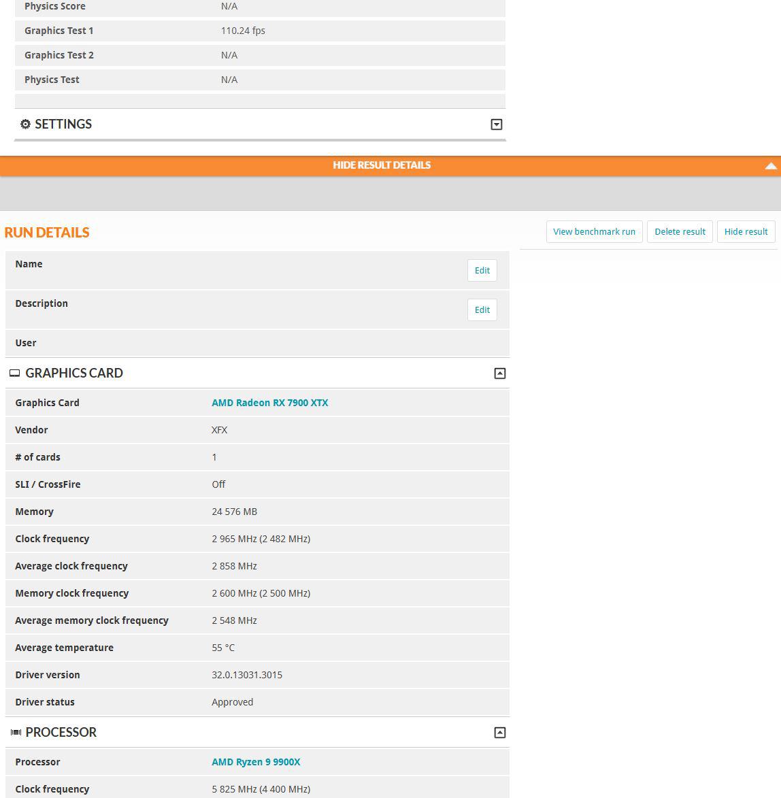Click the Graphics Test 1 label
Screen dimensions: 781x798
(59, 31)
